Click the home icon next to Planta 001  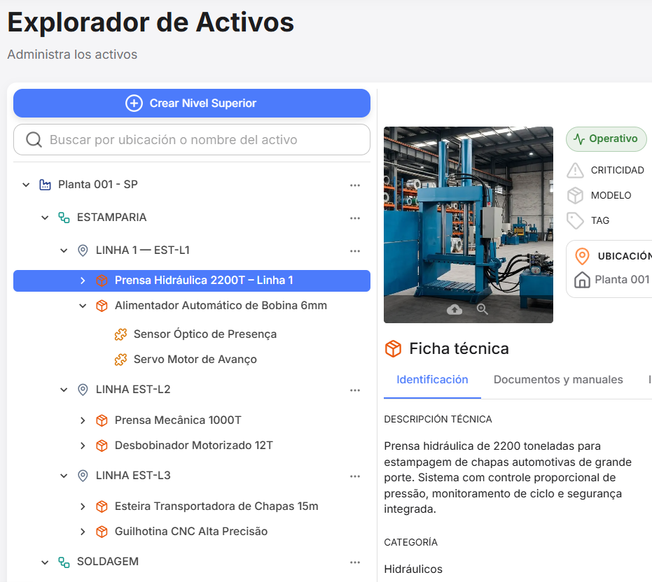582,280
